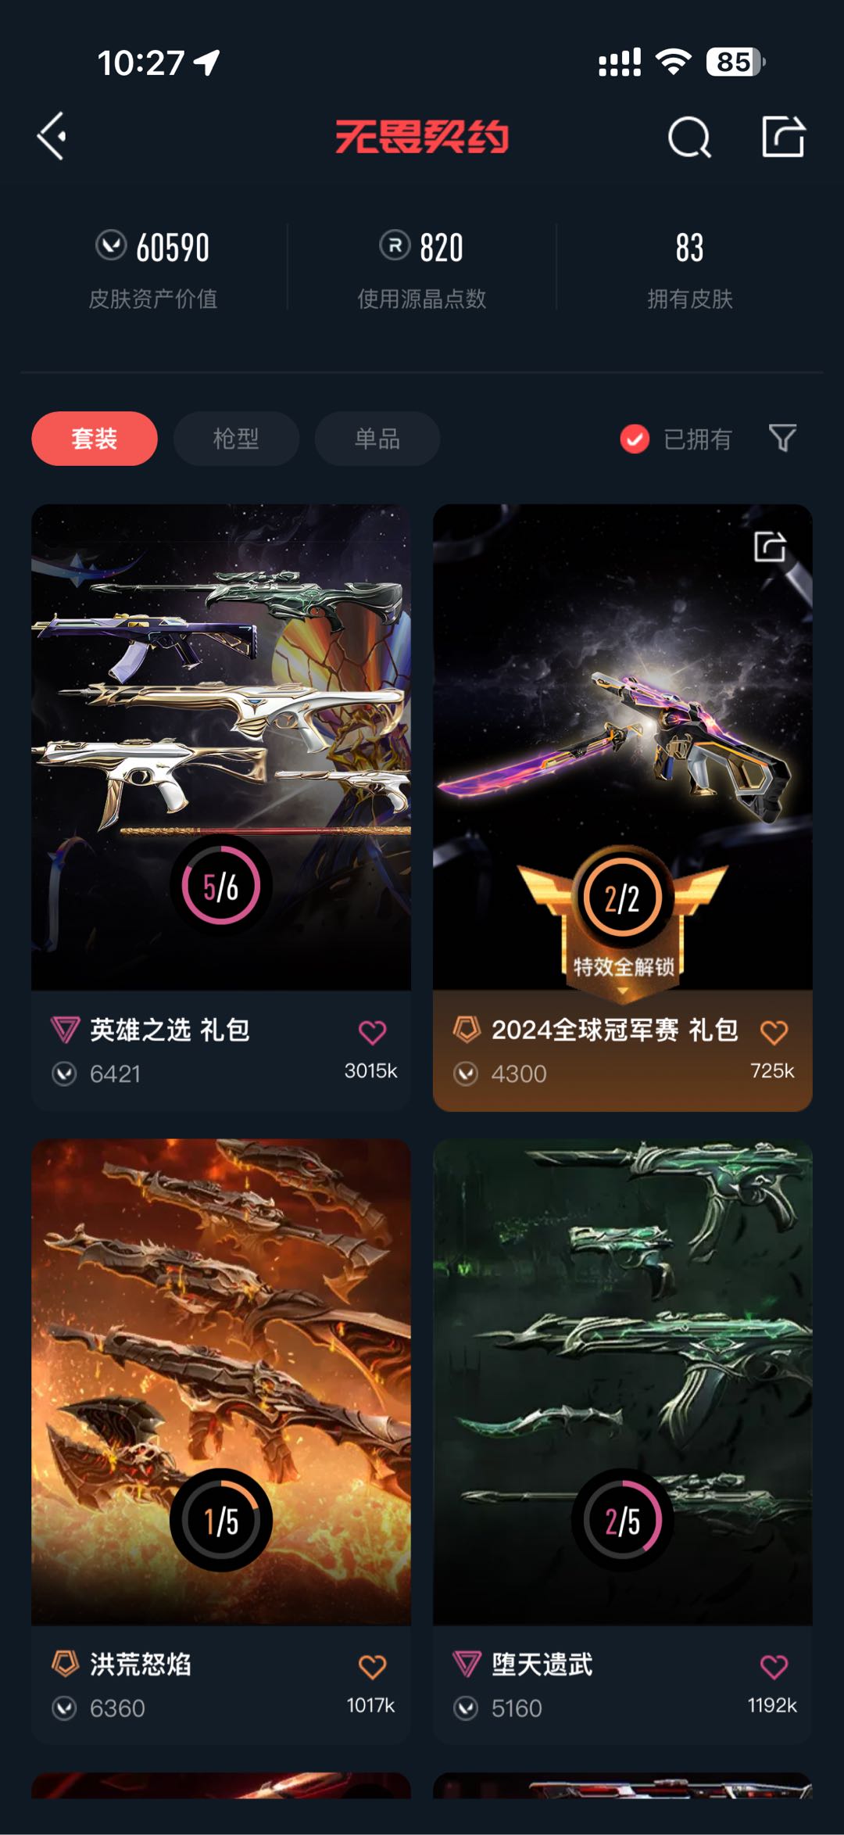
Task: Like the 堕天遗武 bundle heart icon
Action: [774, 1666]
